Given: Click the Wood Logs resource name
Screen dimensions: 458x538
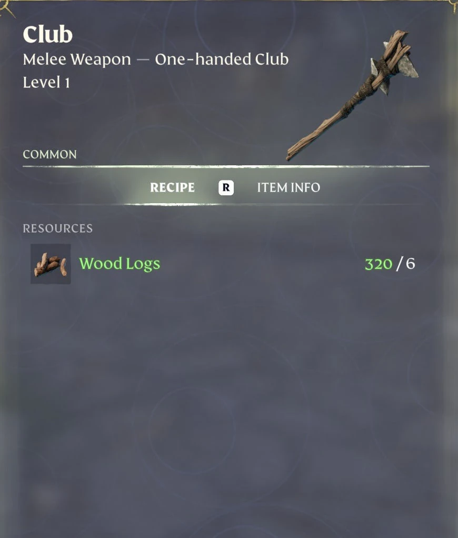Looking at the screenshot, I should point(120,264).
